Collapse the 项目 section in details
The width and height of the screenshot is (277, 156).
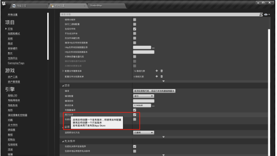[63, 86]
